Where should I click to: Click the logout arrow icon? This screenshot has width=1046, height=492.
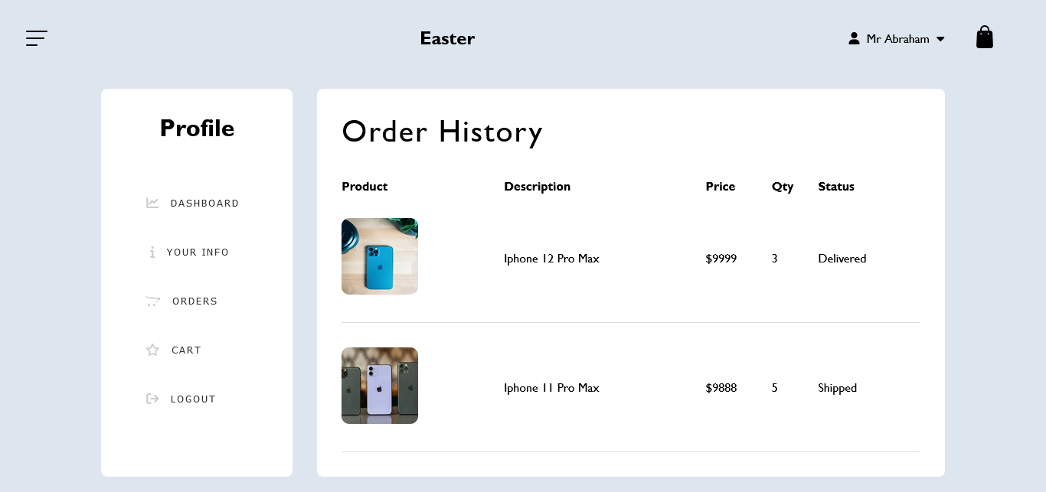[152, 399]
